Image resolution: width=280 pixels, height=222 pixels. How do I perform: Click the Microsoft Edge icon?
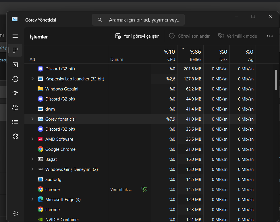(x=40, y=199)
